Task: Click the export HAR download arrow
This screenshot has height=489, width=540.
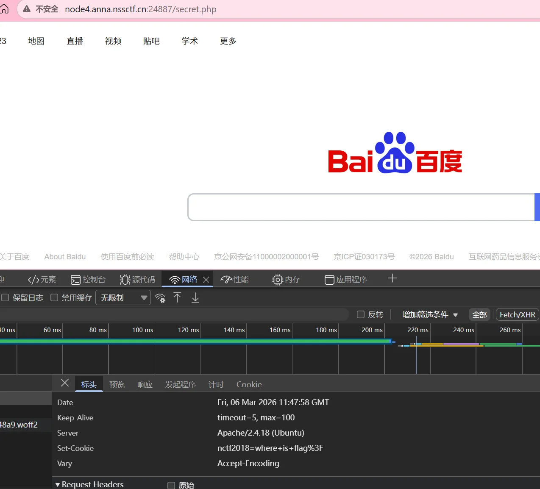Action: click(x=195, y=298)
